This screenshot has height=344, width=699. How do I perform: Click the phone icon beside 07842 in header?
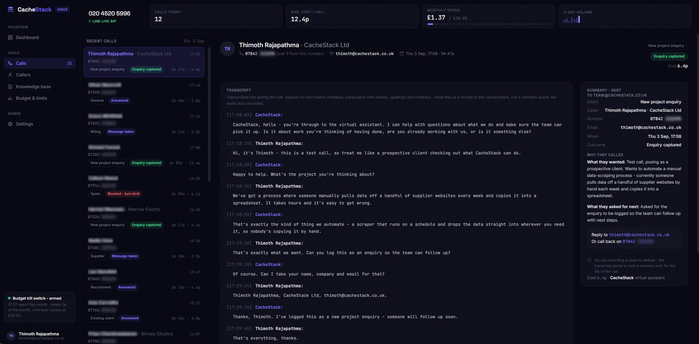point(241,54)
